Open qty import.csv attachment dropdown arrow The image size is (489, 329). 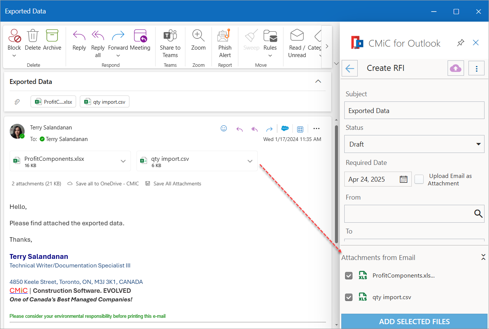coord(250,161)
